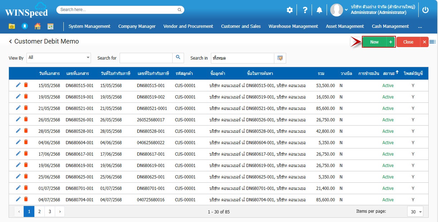Open the Search in field picker

[x=280, y=58]
